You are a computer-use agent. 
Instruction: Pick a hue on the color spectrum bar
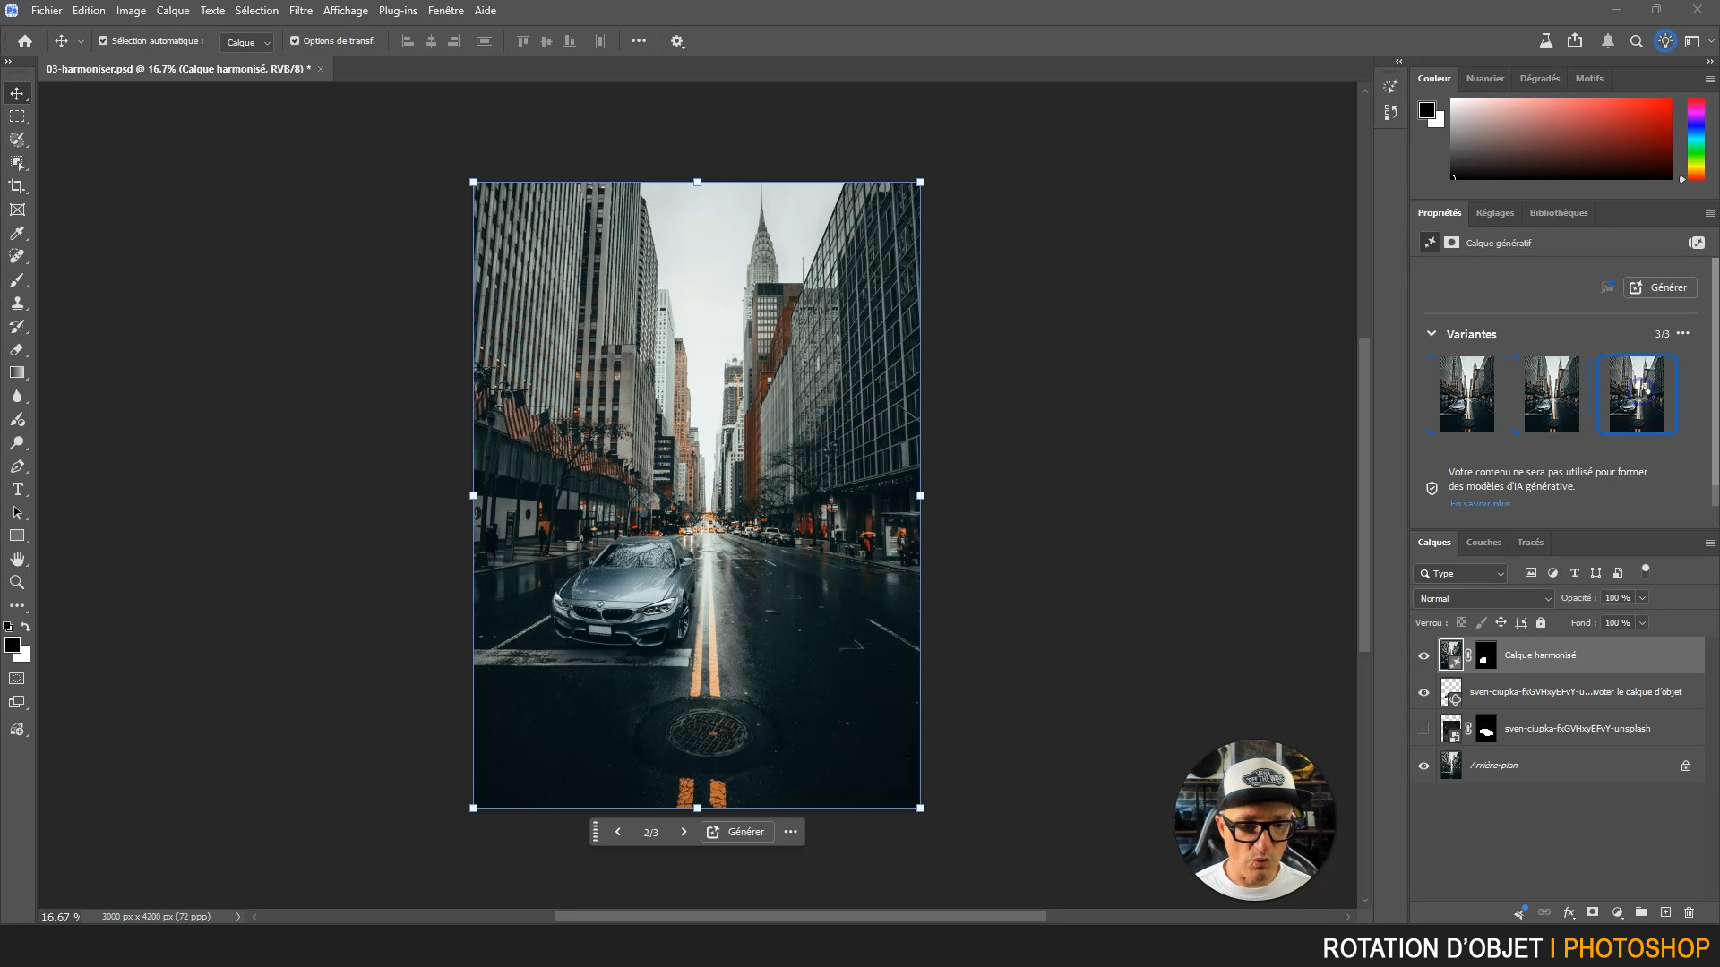tap(1696, 139)
